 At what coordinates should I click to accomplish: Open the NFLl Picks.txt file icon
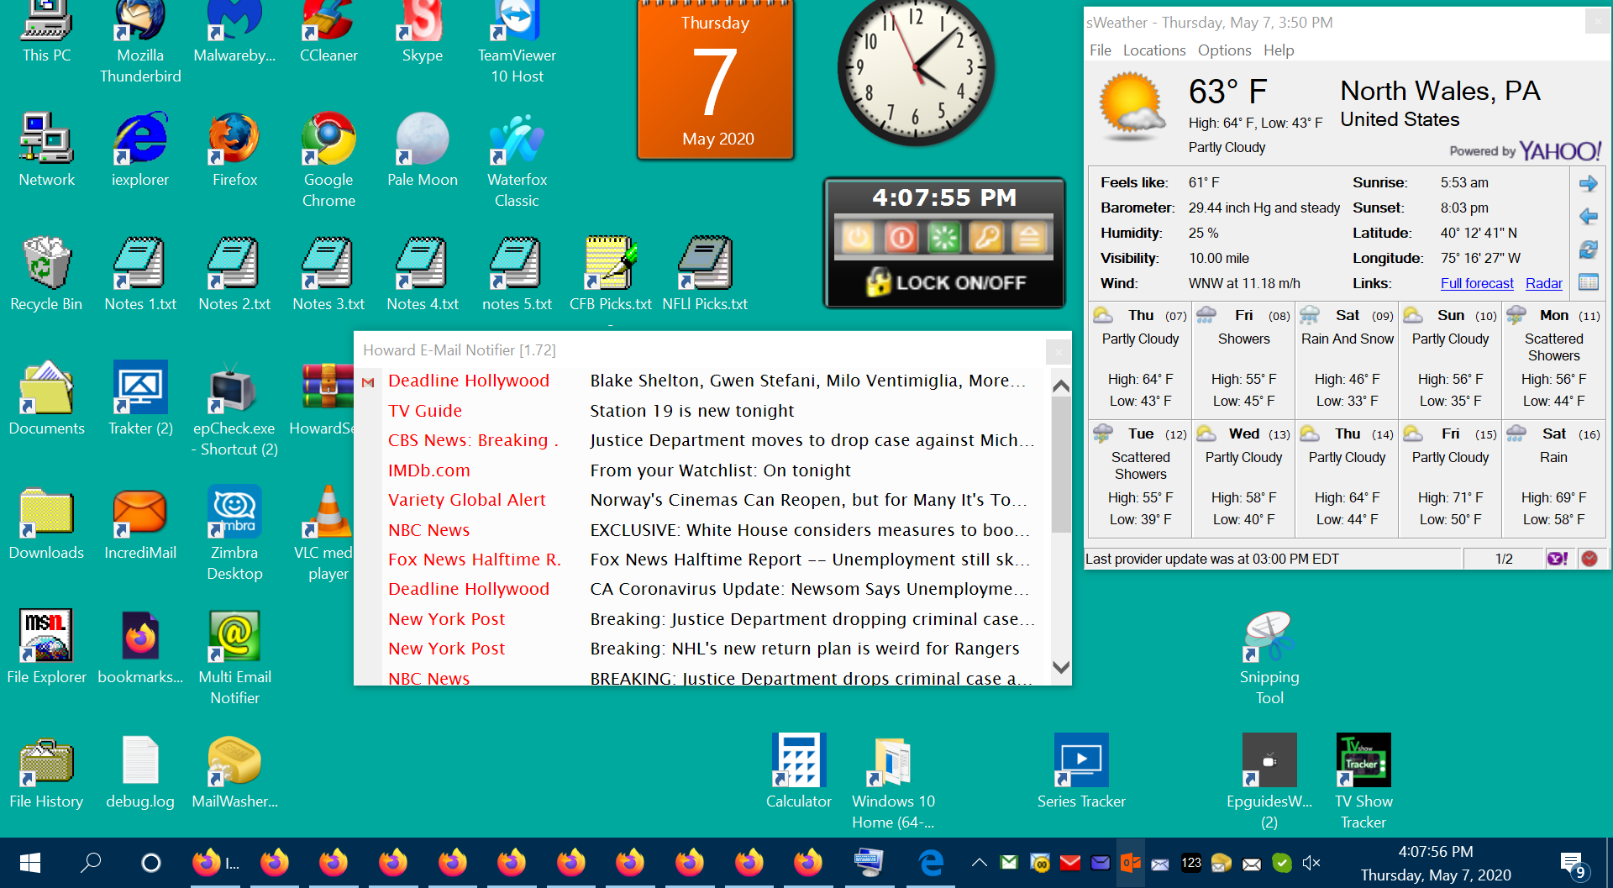click(x=705, y=274)
